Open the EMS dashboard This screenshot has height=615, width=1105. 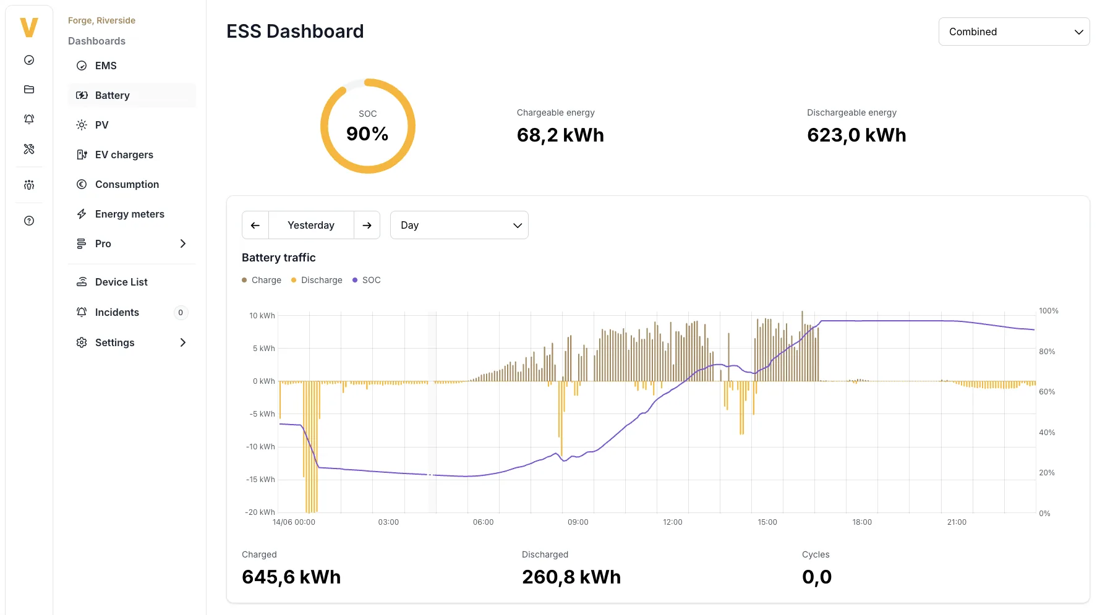(x=132, y=66)
